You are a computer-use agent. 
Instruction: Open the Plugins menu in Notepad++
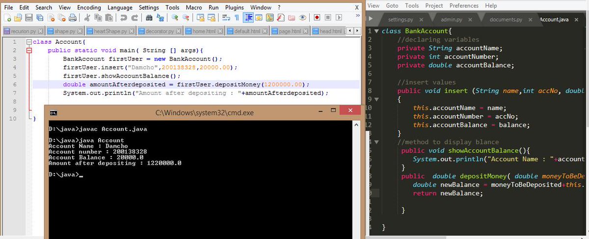coord(234,7)
